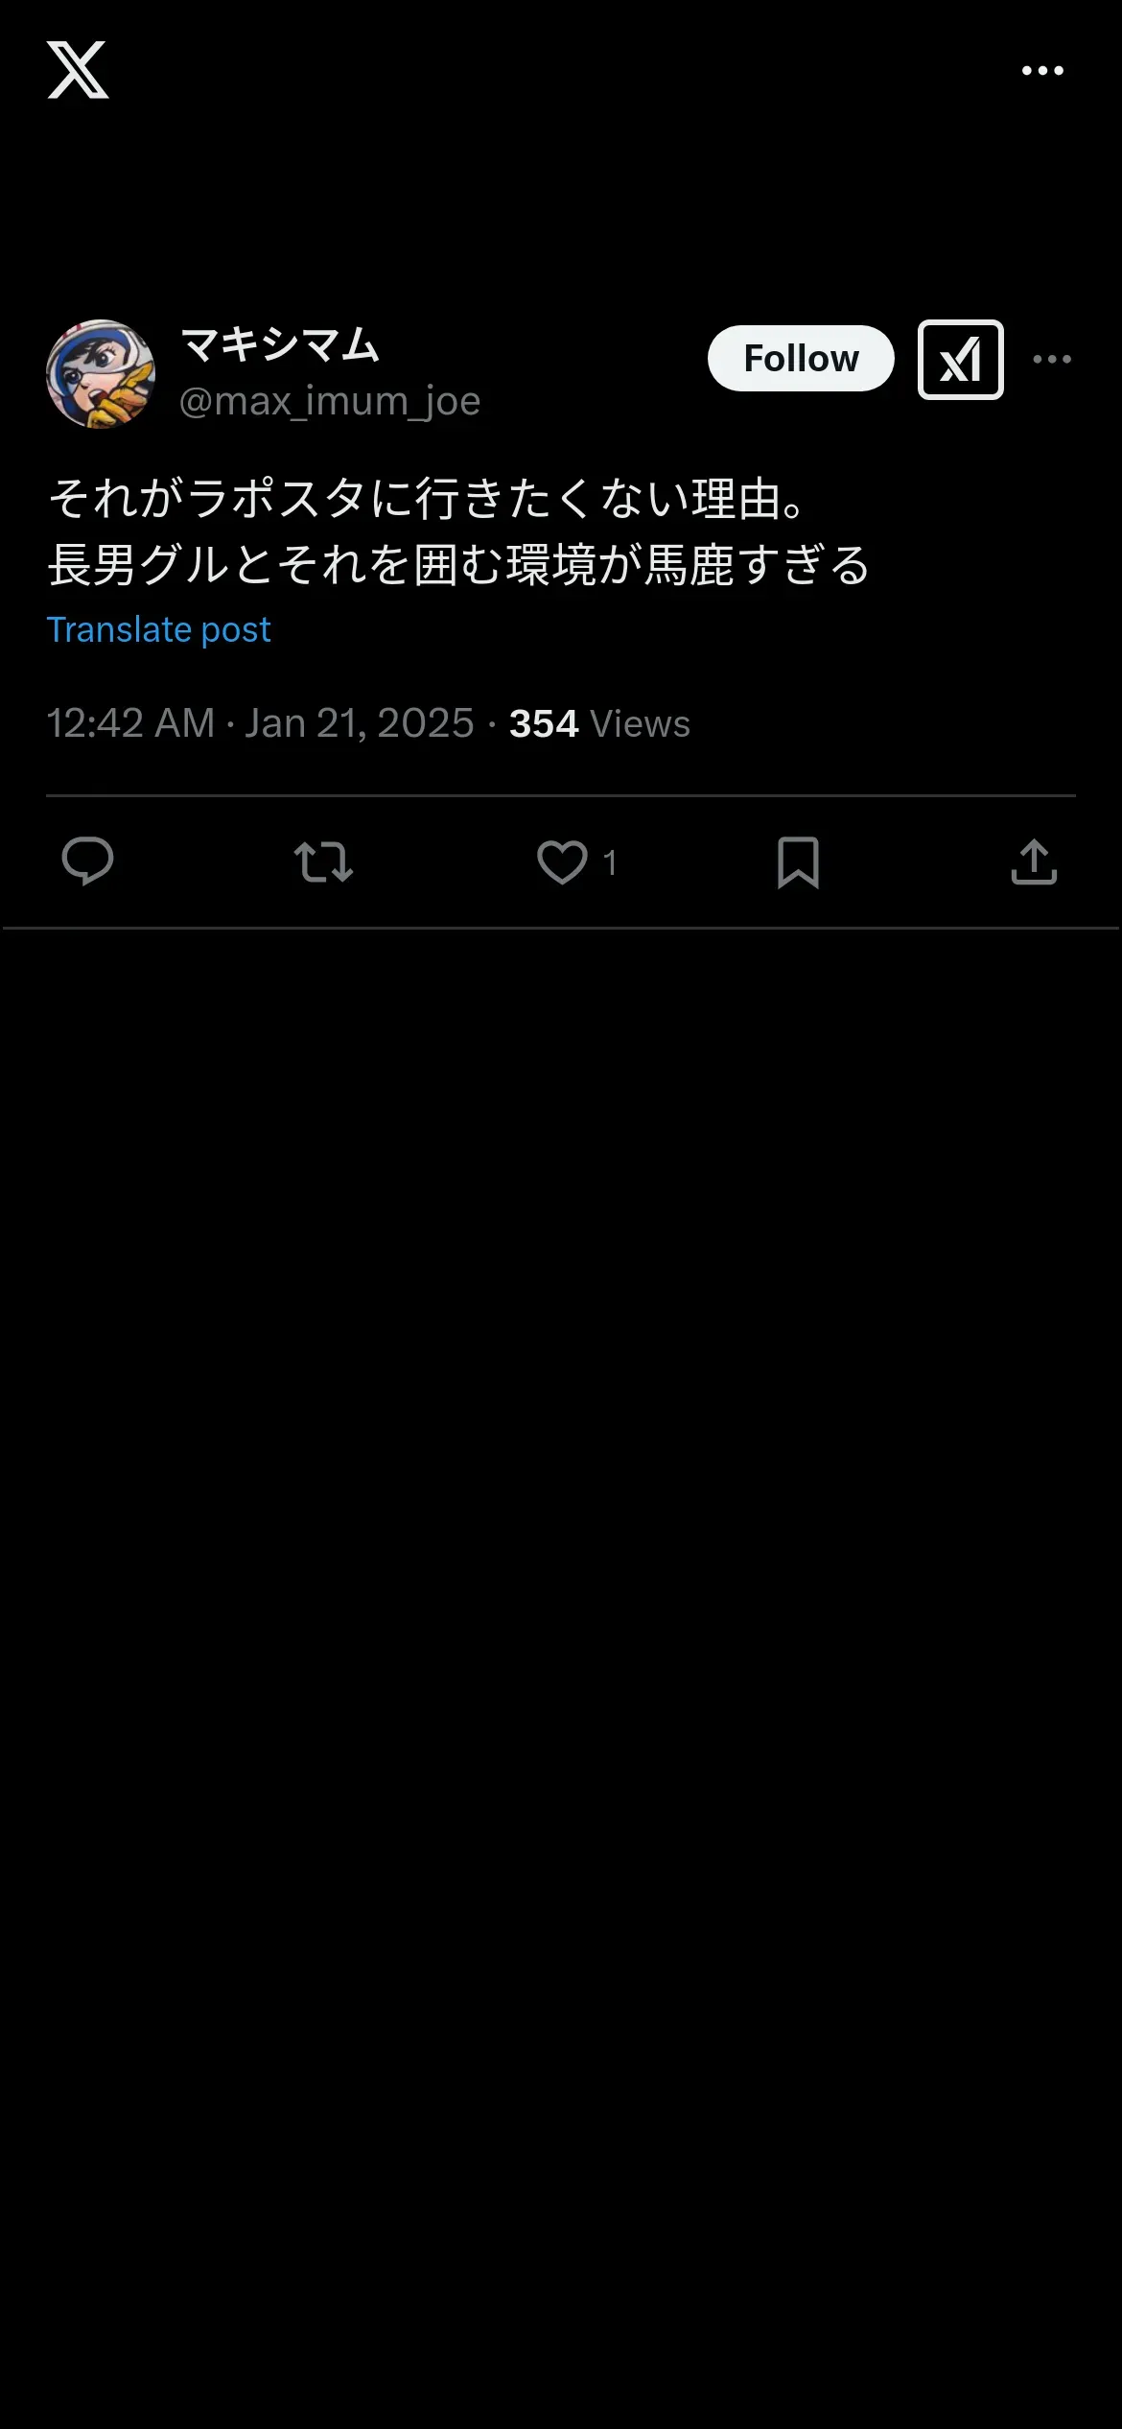Reply to the post

coord(87,861)
